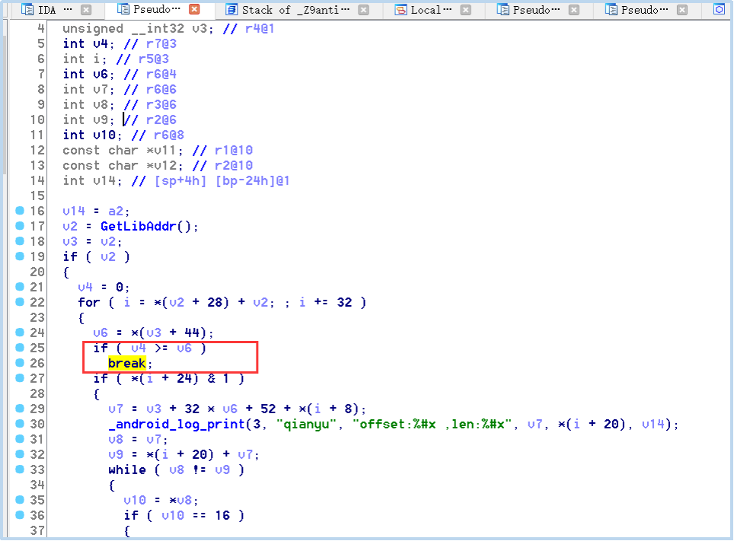Toggle breakpoint dot on line 16
734x541 pixels.
[20, 211]
